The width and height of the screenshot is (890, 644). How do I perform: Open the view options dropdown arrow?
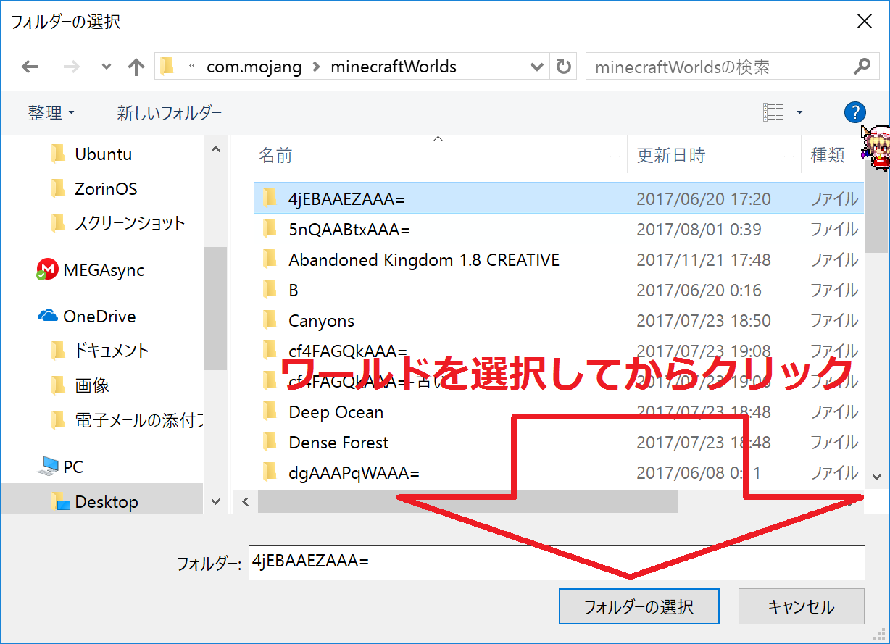point(799,112)
